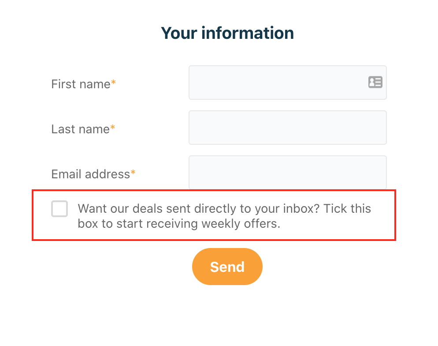Select the word 'information' in the heading
The image size is (438, 346).
tap(248, 33)
